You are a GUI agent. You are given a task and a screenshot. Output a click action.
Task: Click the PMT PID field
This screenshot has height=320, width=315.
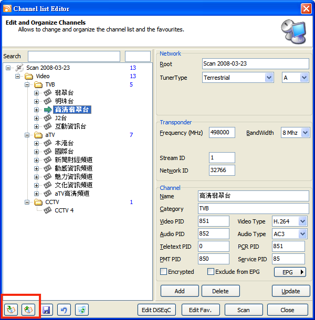pos(214,259)
